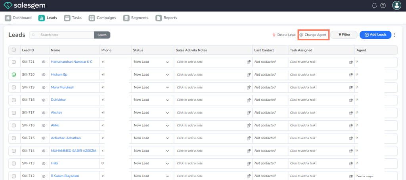Click the three-dot more options icon
The width and height of the screenshot is (406, 180).
395,35
